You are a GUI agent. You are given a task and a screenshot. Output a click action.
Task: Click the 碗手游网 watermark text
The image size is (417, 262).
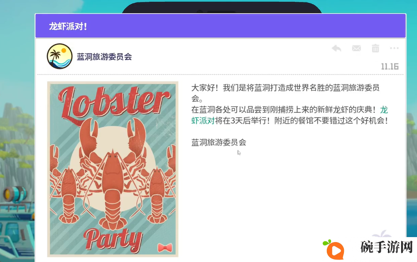click(386, 247)
